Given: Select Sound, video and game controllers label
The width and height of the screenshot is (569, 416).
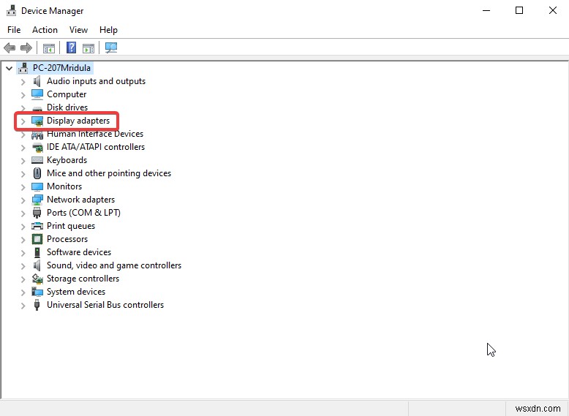Looking at the screenshot, I should tap(114, 265).
